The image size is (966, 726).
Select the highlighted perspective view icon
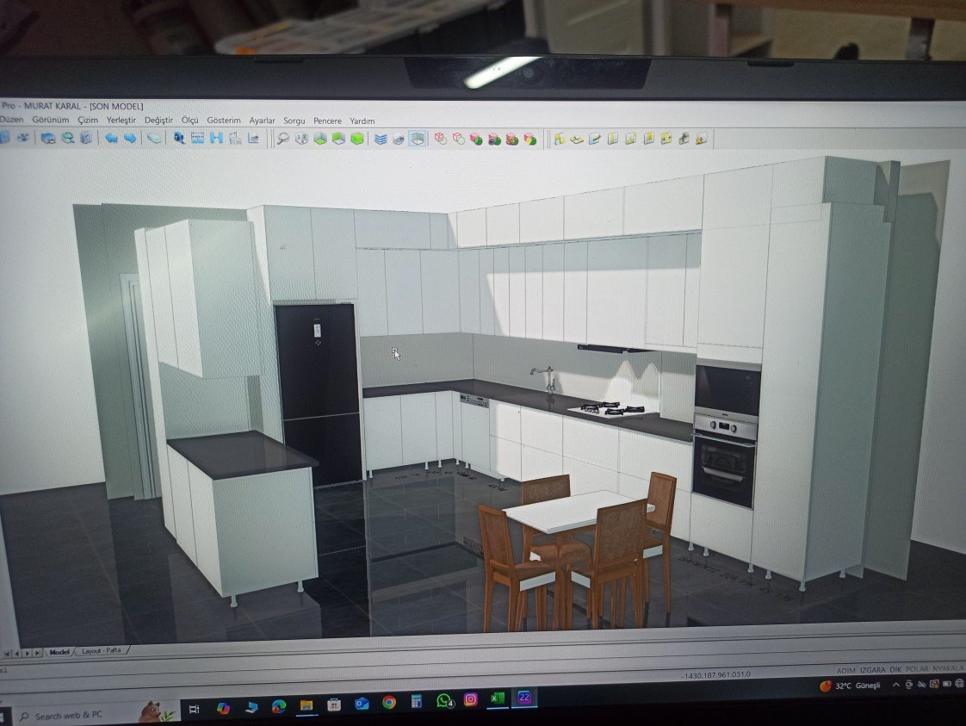coord(418,139)
